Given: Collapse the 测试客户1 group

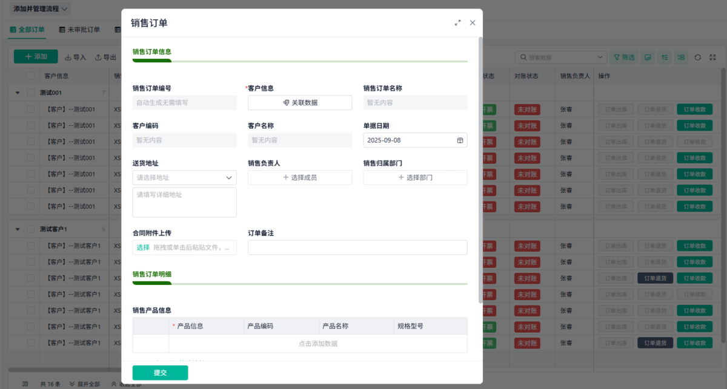Looking at the screenshot, I should pos(17,229).
